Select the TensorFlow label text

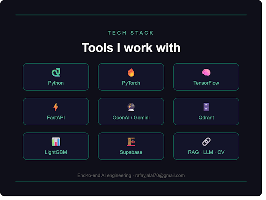(x=206, y=83)
